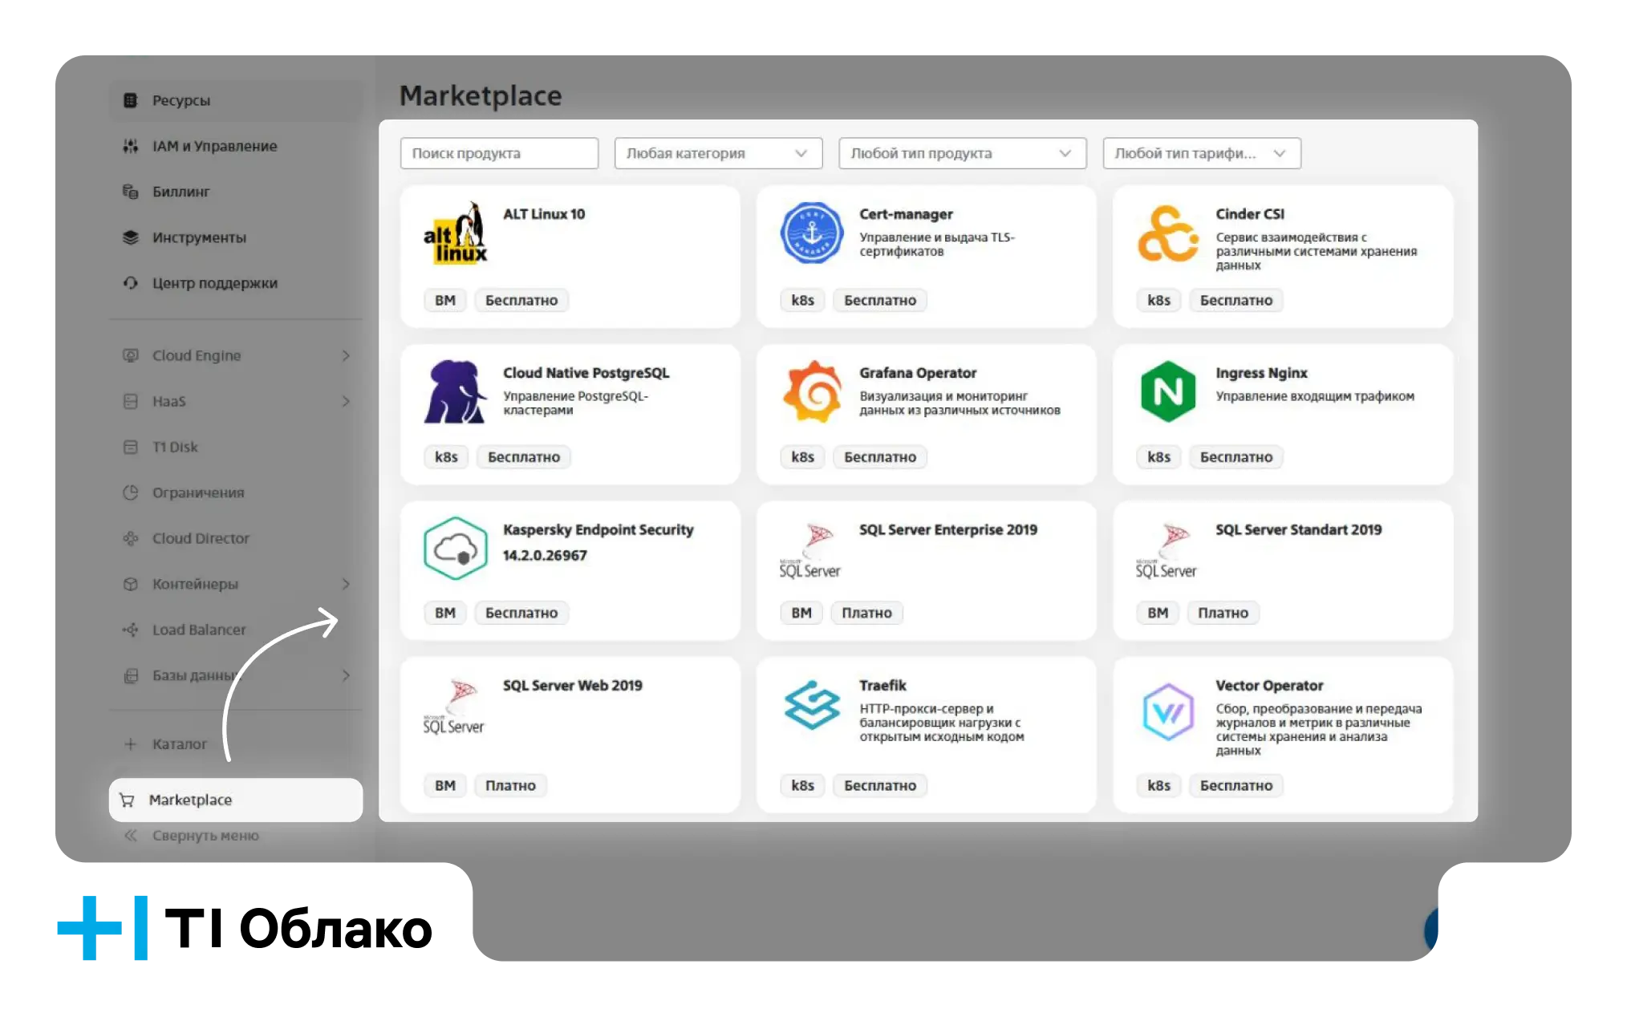
Task: Click the Marketplace shopping cart icon
Action: 127,800
